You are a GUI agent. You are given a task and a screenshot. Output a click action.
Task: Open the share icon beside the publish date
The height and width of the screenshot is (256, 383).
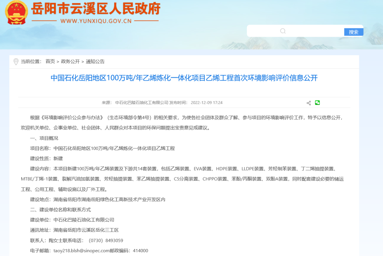click(x=308, y=103)
